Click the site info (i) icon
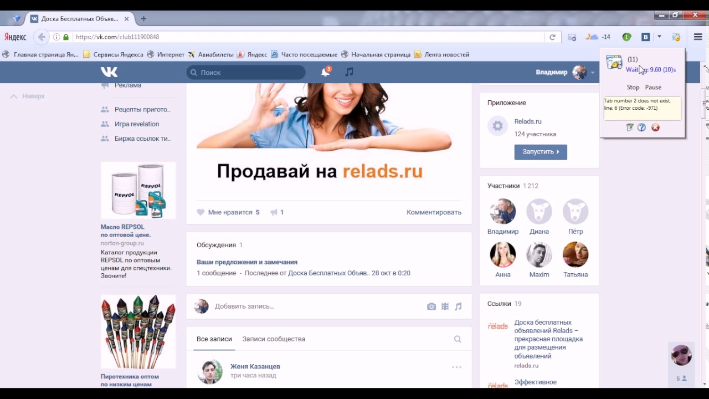The image size is (709, 399). (56, 37)
